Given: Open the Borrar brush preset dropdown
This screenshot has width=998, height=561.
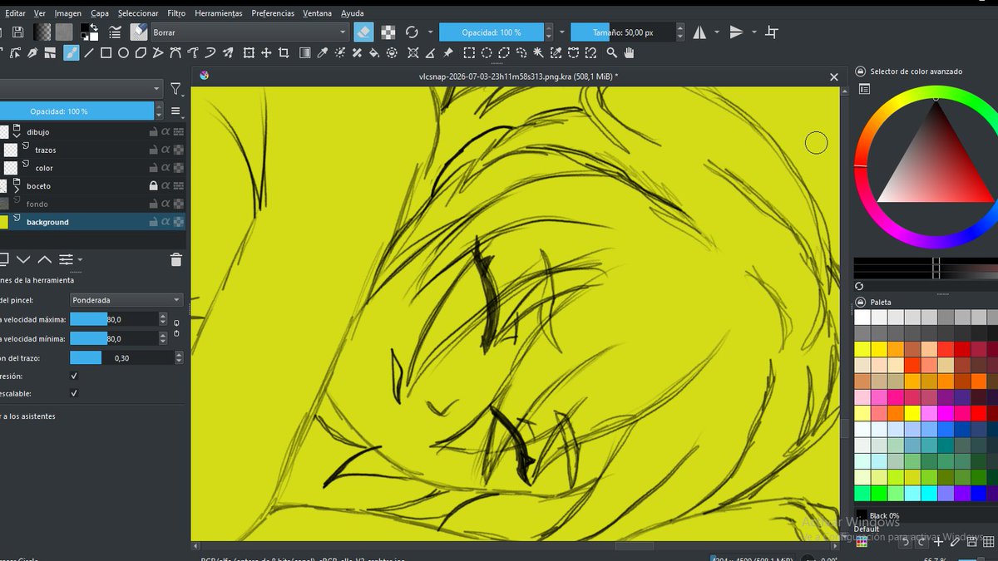Looking at the screenshot, I should coord(249,32).
